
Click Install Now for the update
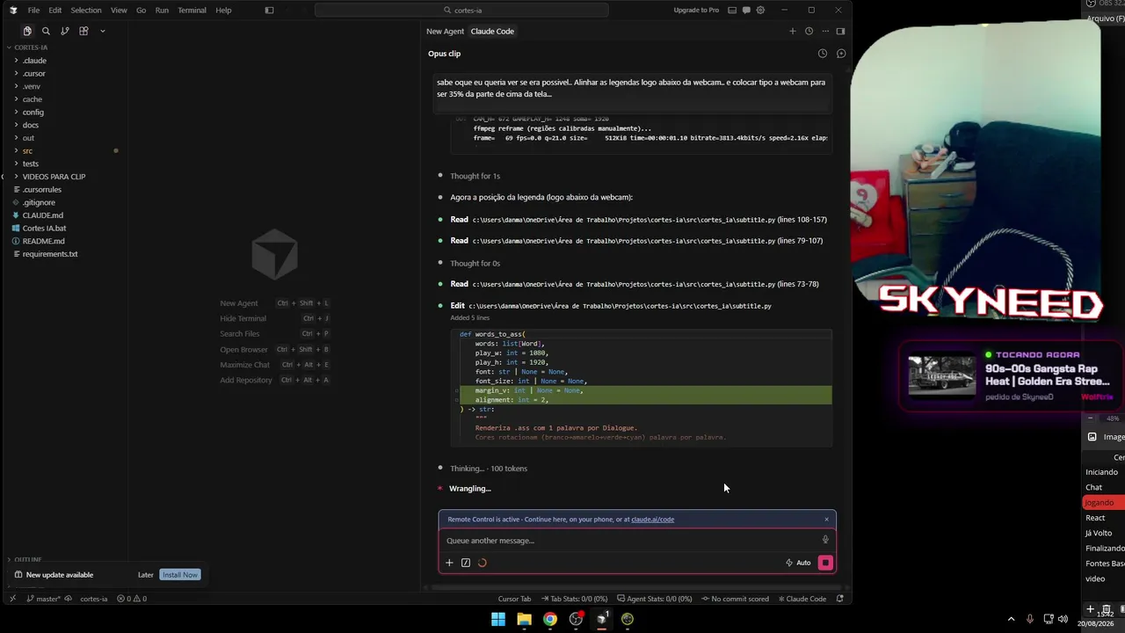pyautogui.click(x=179, y=575)
